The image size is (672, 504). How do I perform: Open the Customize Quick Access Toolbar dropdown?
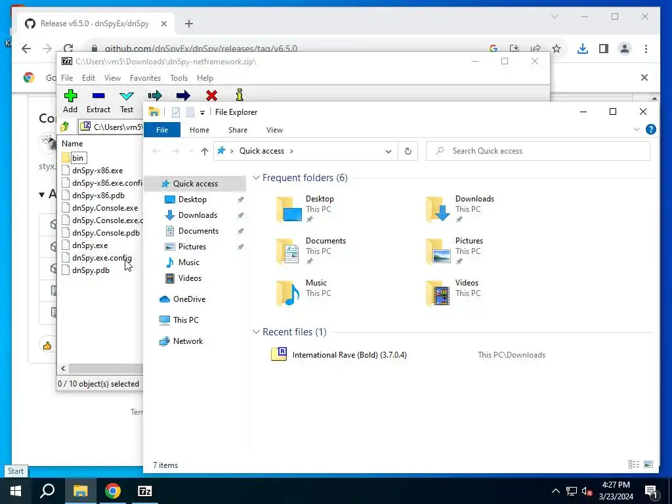coord(202,113)
